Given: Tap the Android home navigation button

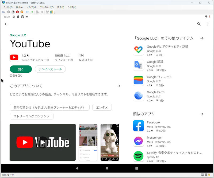Looking at the screenshot, I should 107,168.
